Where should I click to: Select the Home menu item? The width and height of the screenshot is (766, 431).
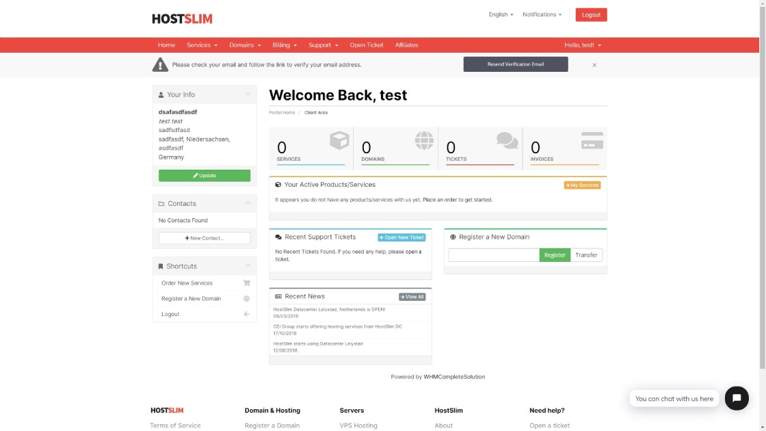166,44
